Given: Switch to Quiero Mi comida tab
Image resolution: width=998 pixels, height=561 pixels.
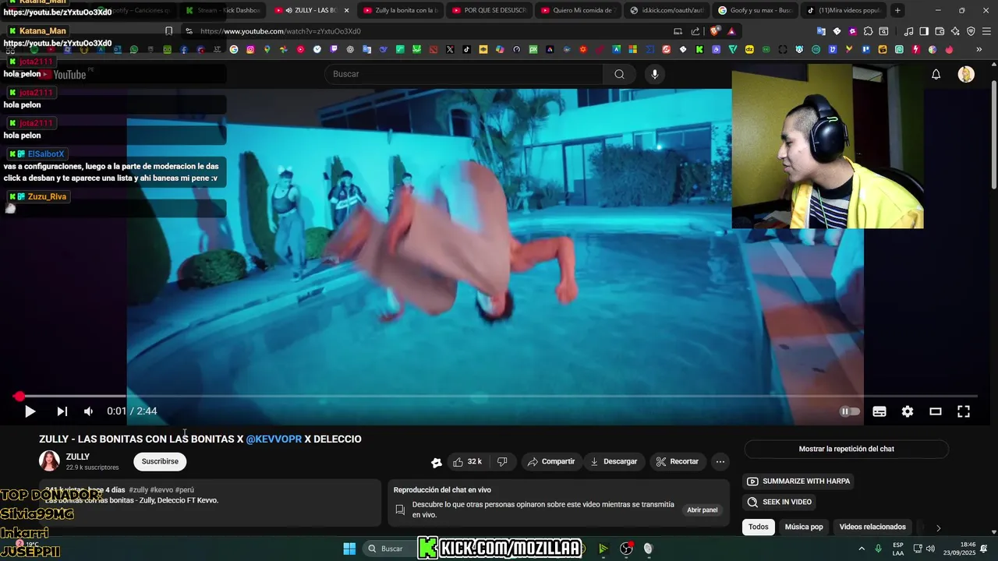Looking at the screenshot, I should pos(578,10).
